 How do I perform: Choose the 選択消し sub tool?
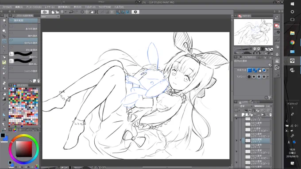pos(23,62)
